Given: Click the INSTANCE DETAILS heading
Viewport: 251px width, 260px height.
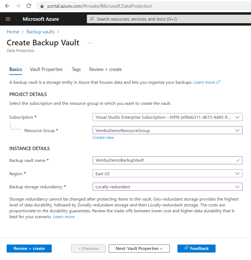Looking at the screenshot, I should coord(30,149).
